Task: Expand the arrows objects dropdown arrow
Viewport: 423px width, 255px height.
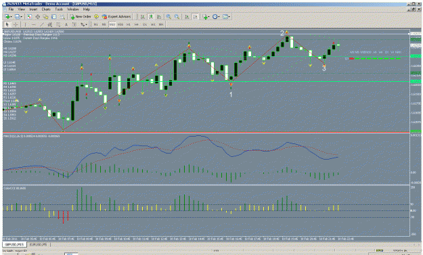Action: pyautogui.click(x=87, y=24)
